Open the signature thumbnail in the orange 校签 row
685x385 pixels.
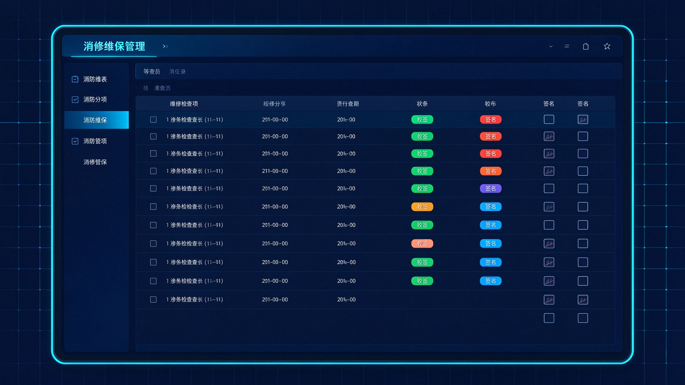pos(549,207)
